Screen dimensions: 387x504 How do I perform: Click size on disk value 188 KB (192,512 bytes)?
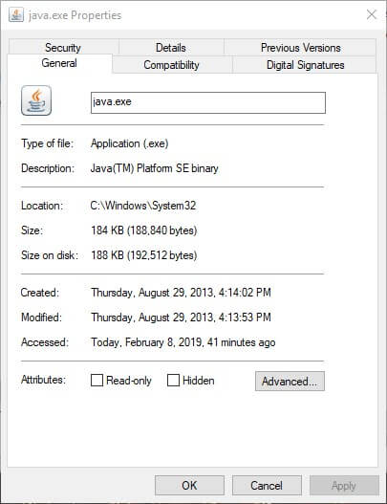pyautogui.click(x=144, y=255)
